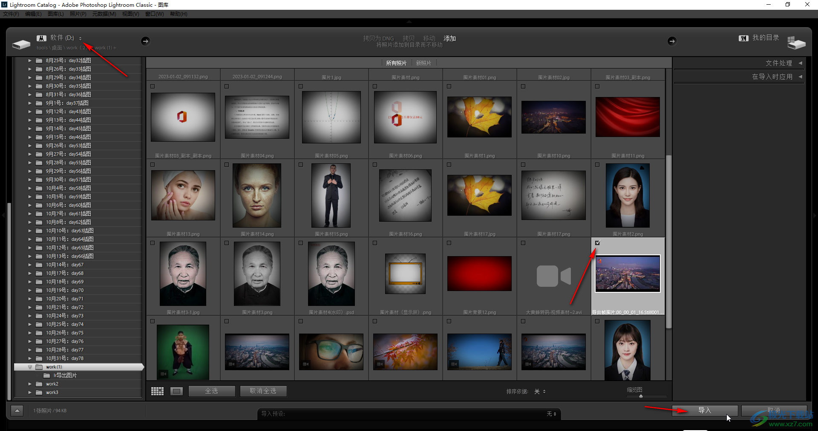Switch to loupe view

[x=176, y=391]
